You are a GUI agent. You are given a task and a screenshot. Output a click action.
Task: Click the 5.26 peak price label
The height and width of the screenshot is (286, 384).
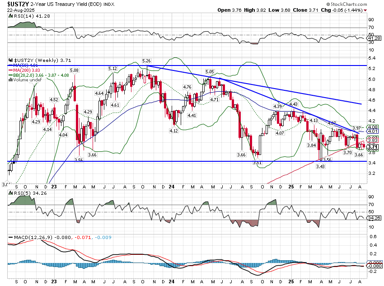tap(146, 61)
